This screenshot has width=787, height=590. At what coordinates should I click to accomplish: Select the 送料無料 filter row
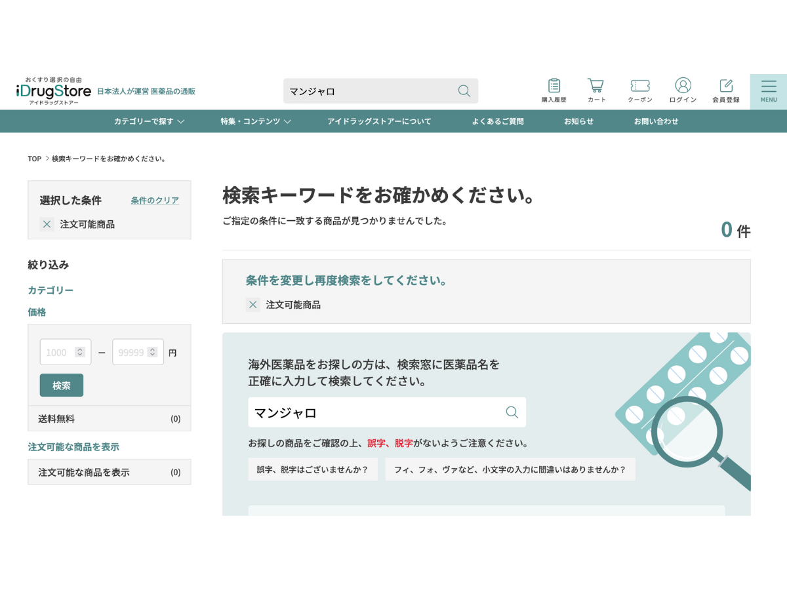point(110,418)
